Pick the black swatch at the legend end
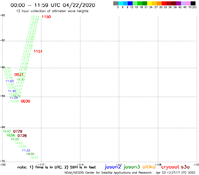The image size is (199, 175). pos(193,3)
